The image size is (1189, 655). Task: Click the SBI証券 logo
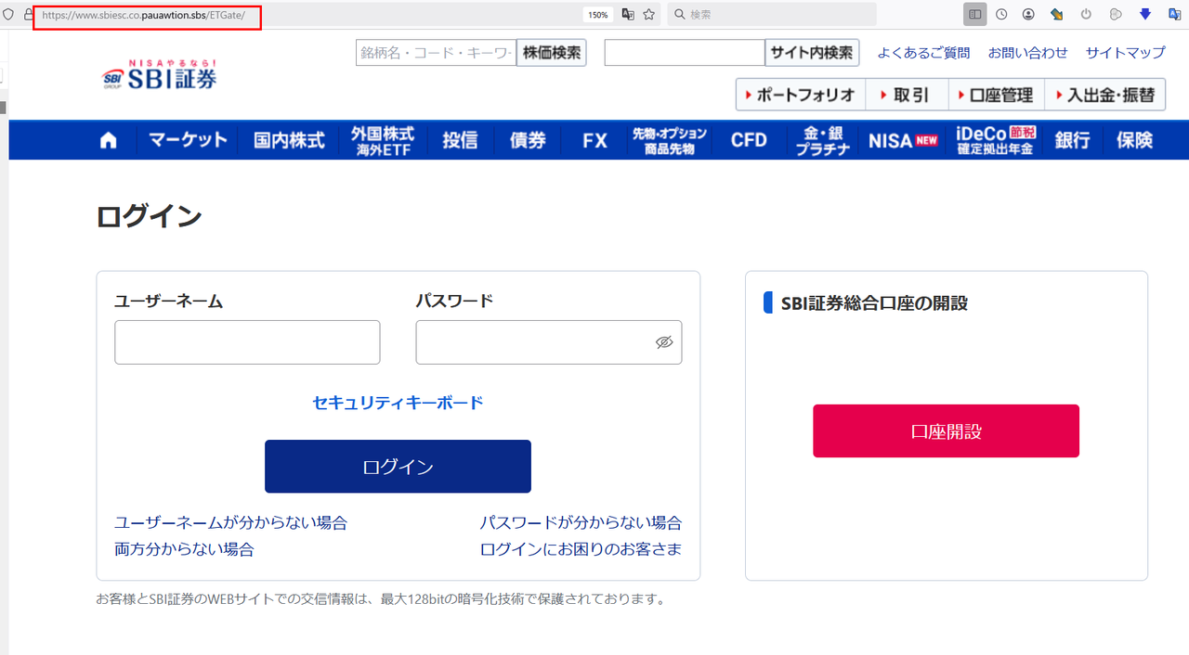(160, 76)
